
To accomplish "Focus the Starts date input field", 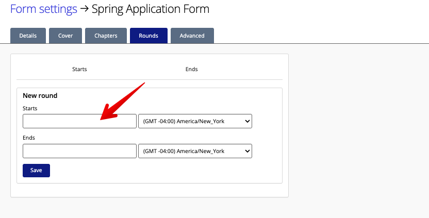I will pyautogui.click(x=79, y=121).
